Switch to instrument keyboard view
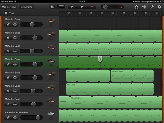 point(53,7)
